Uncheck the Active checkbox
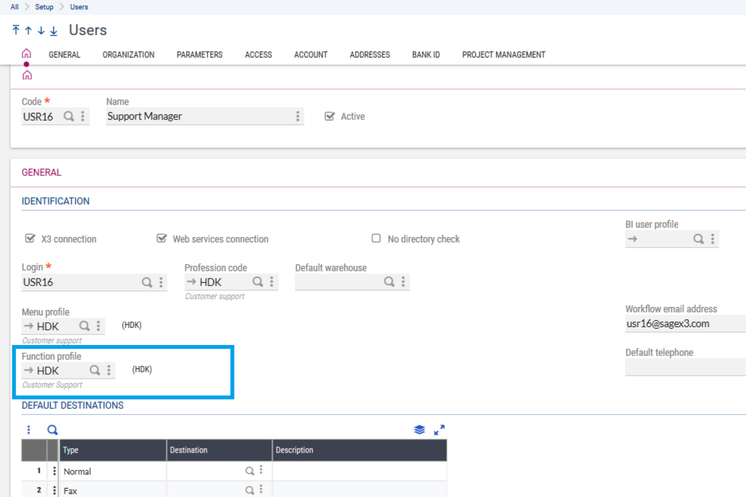Viewport: 746px width, 497px height. tap(330, 115)
